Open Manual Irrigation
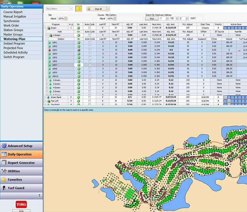Image resolution: width=247 pixels, height=212 pixels. 21,16
